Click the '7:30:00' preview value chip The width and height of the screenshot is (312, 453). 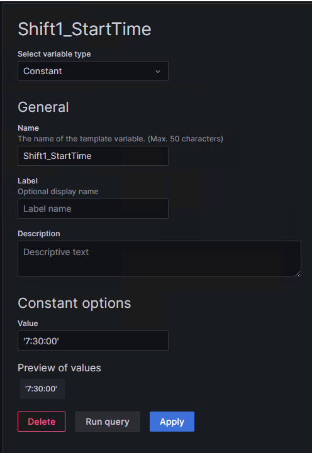[42, 389]
